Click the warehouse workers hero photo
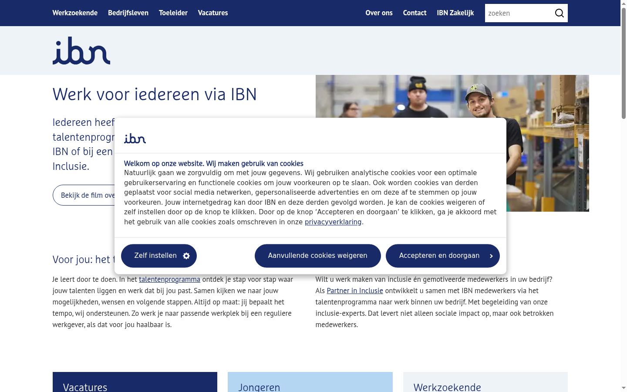 click(452, 96)
